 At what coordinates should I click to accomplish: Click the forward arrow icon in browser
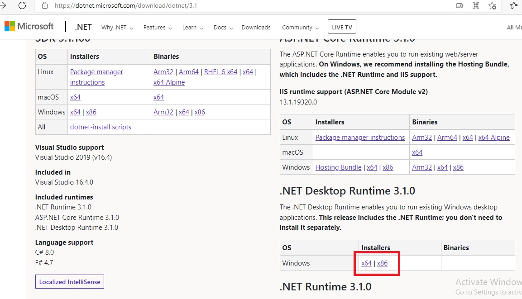3,5
